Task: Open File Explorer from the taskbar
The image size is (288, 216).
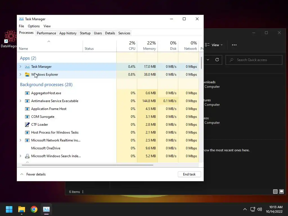Action: click(x=21, y=209)
